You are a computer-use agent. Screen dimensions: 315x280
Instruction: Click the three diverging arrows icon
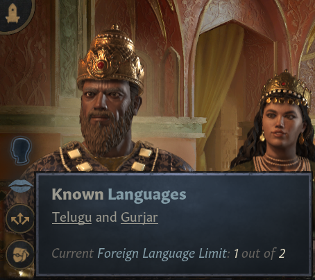coord(20,219)
